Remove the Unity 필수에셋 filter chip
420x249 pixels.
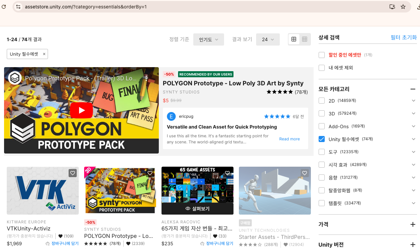click(x=44, y=54)
